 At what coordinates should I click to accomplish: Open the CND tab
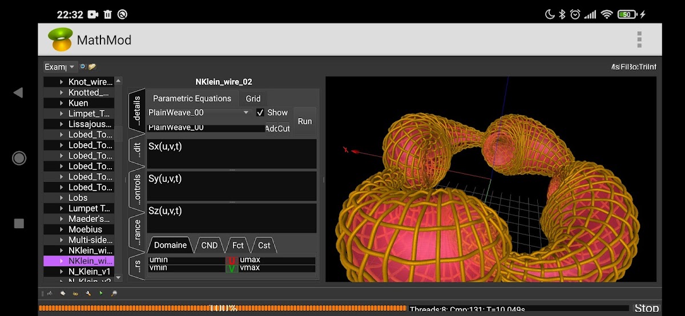209,245
